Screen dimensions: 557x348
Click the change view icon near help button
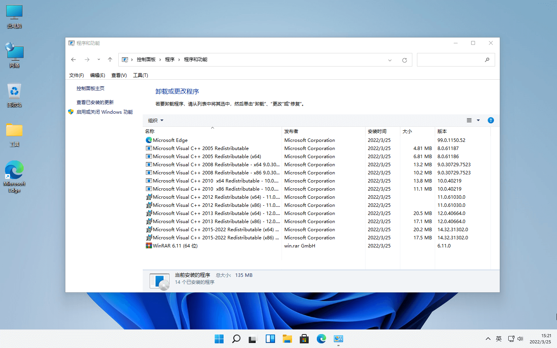[469, 120]
